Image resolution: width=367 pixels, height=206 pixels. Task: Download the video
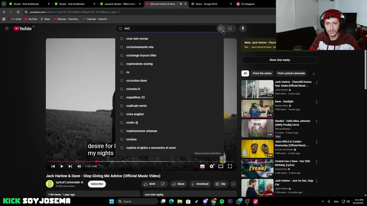pyautogui.click(x=200, y=184)
